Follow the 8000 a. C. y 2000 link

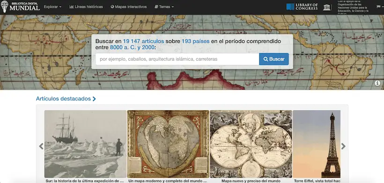tap(132, 48)
